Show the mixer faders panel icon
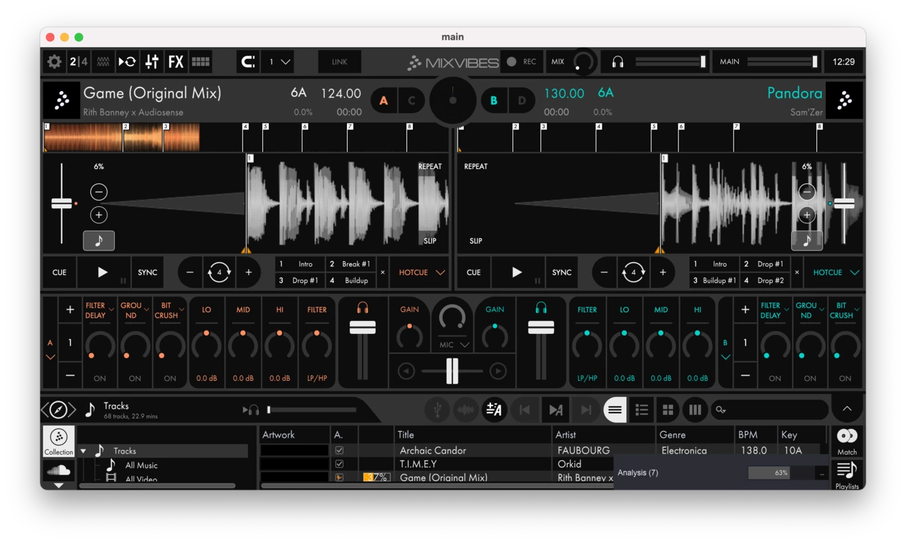This screenshot has height=543, width=906. [152, 62]
